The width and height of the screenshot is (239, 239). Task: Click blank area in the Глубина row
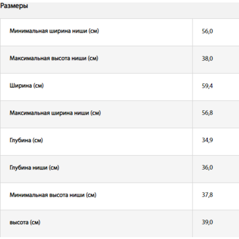118,142
